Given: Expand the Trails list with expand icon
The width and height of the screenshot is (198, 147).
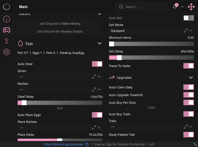Looking at the screenshot, I should [x=185, y=127].
